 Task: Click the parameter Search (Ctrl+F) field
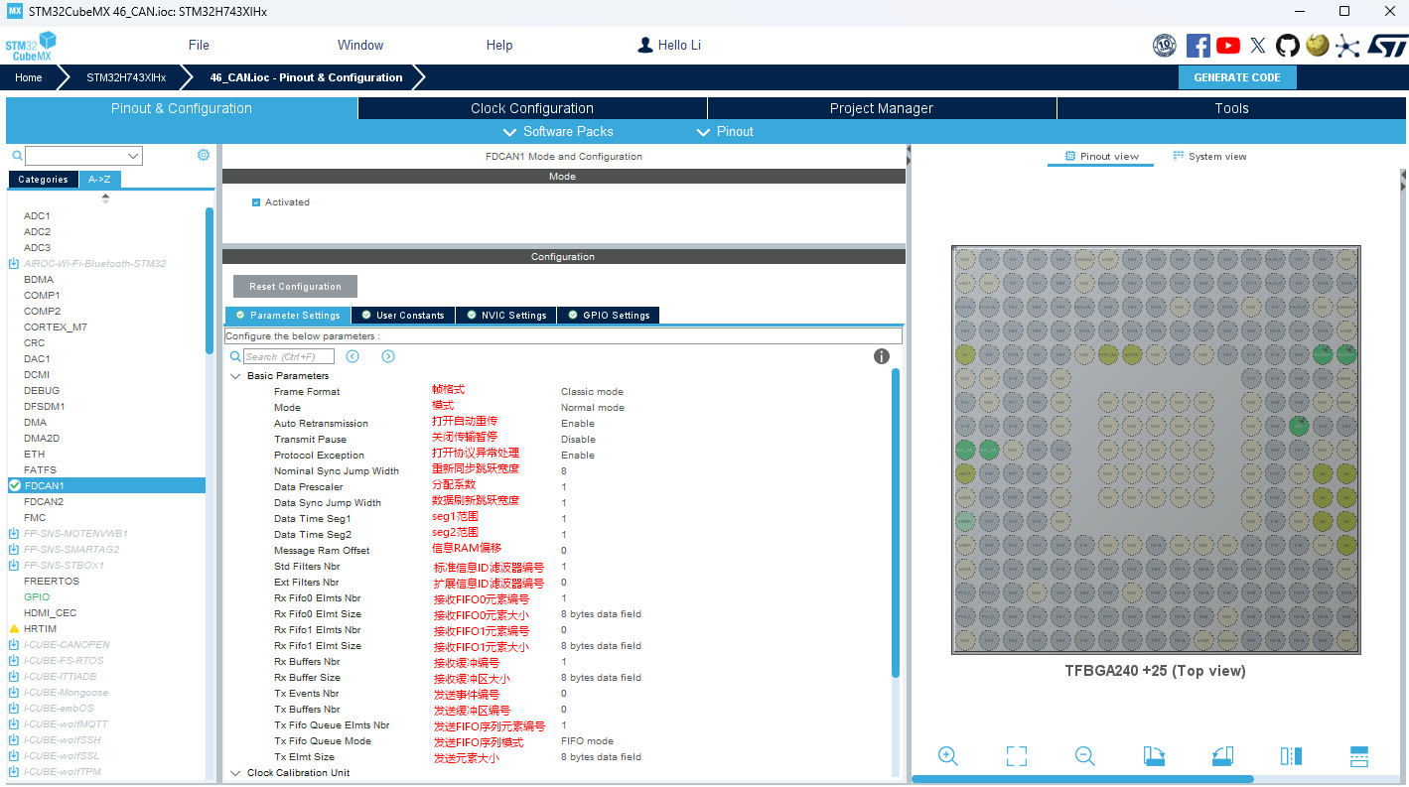[289, 356]
